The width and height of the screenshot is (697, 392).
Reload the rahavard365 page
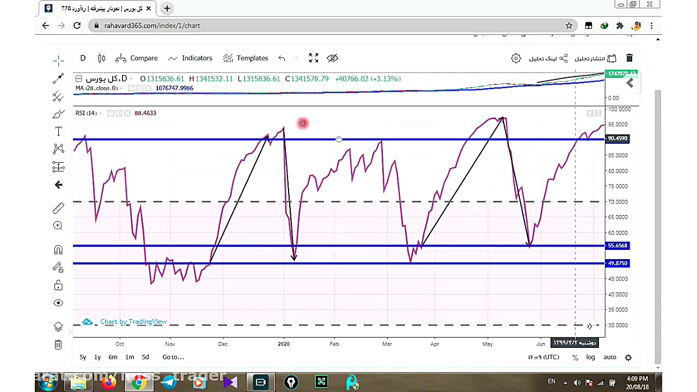tap(77, 26)
